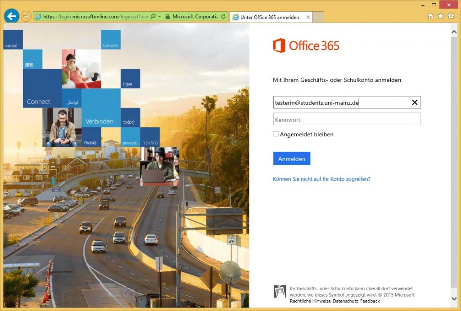Image resolution: width=461 pixels, height=311 pixels.
Task: Click the 'Ligue' tile in the collage
Action: tap(130, 78)
